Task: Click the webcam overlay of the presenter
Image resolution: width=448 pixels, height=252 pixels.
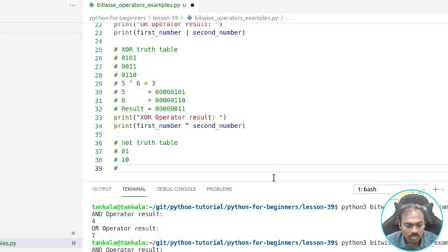Action: click(x=412, y=220)
